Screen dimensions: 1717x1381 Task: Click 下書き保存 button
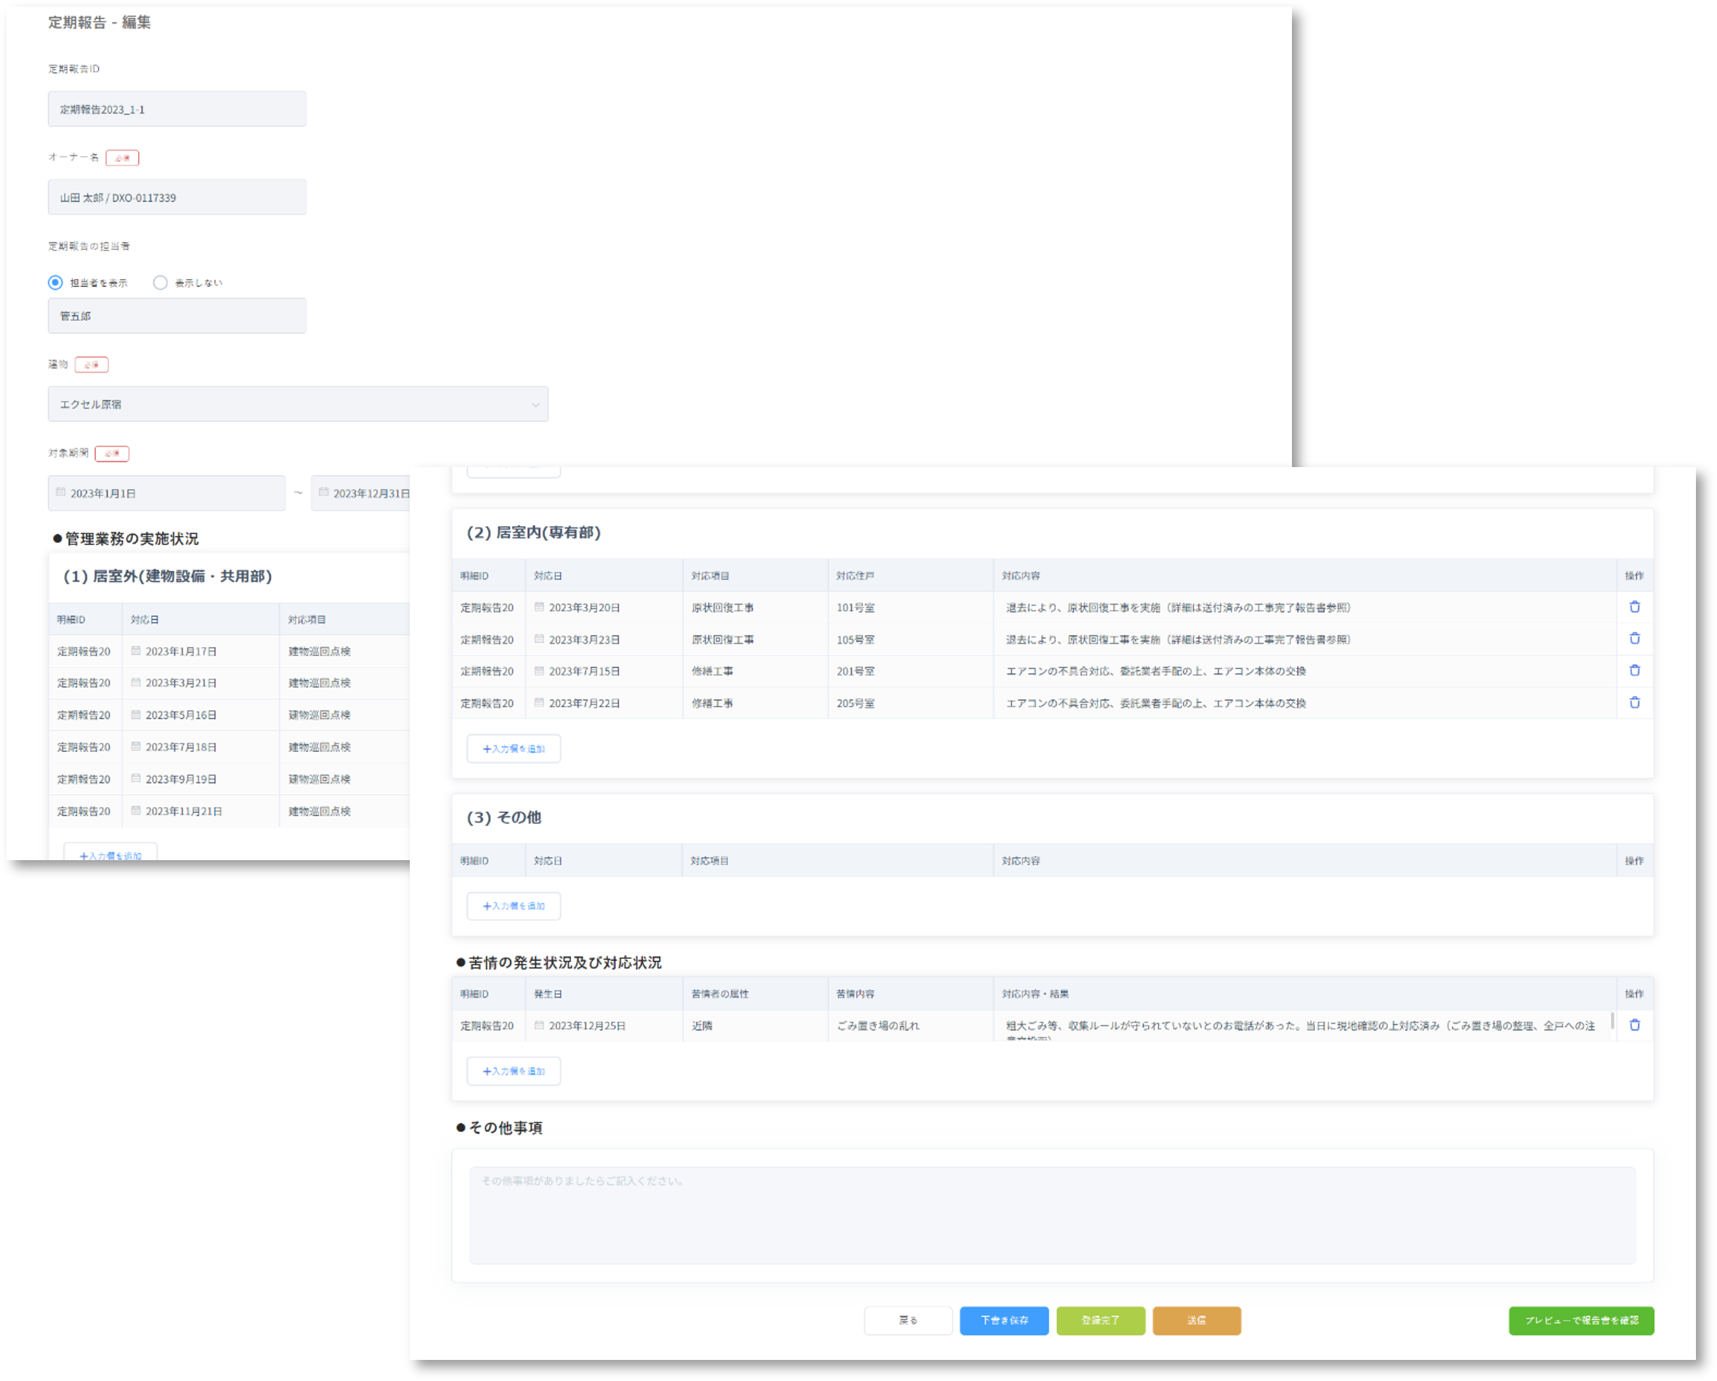pyautogui.click(x=1003, y=1321)
